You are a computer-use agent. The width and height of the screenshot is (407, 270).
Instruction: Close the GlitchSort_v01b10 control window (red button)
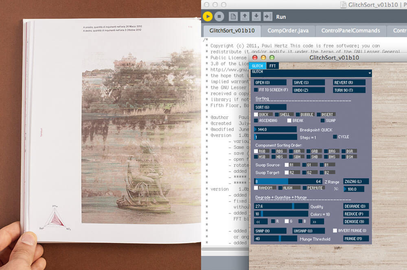[255, 58]
